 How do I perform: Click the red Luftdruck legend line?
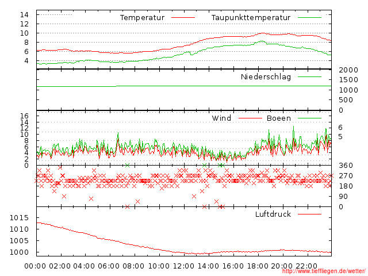(309, 214)
